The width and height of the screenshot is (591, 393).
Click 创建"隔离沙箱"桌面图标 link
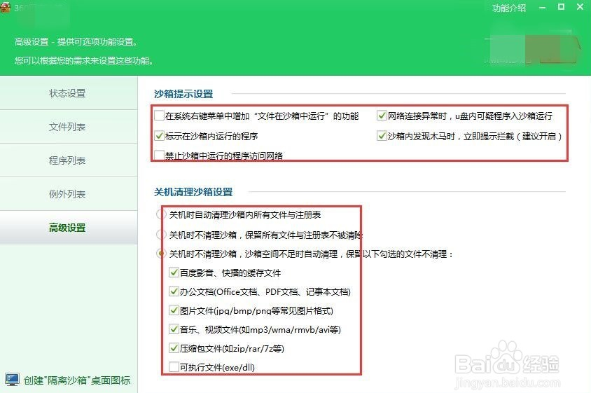coord(77,380)
